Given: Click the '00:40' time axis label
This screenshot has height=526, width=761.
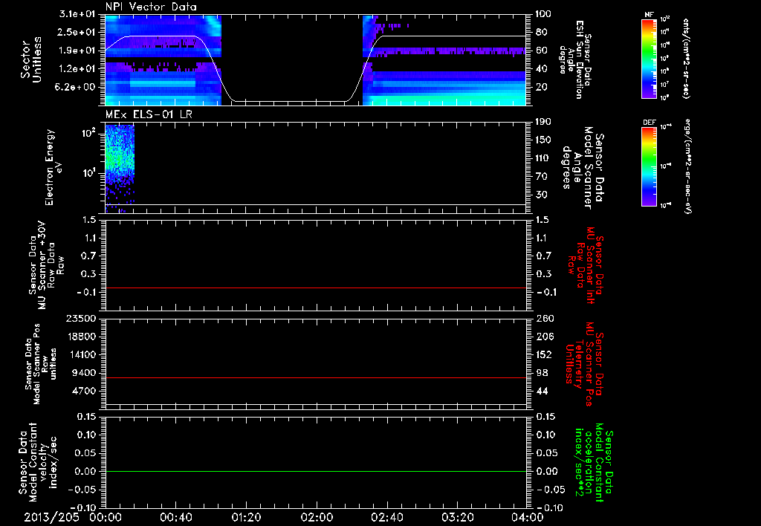Looking at the screenshot, I should 175,518.
